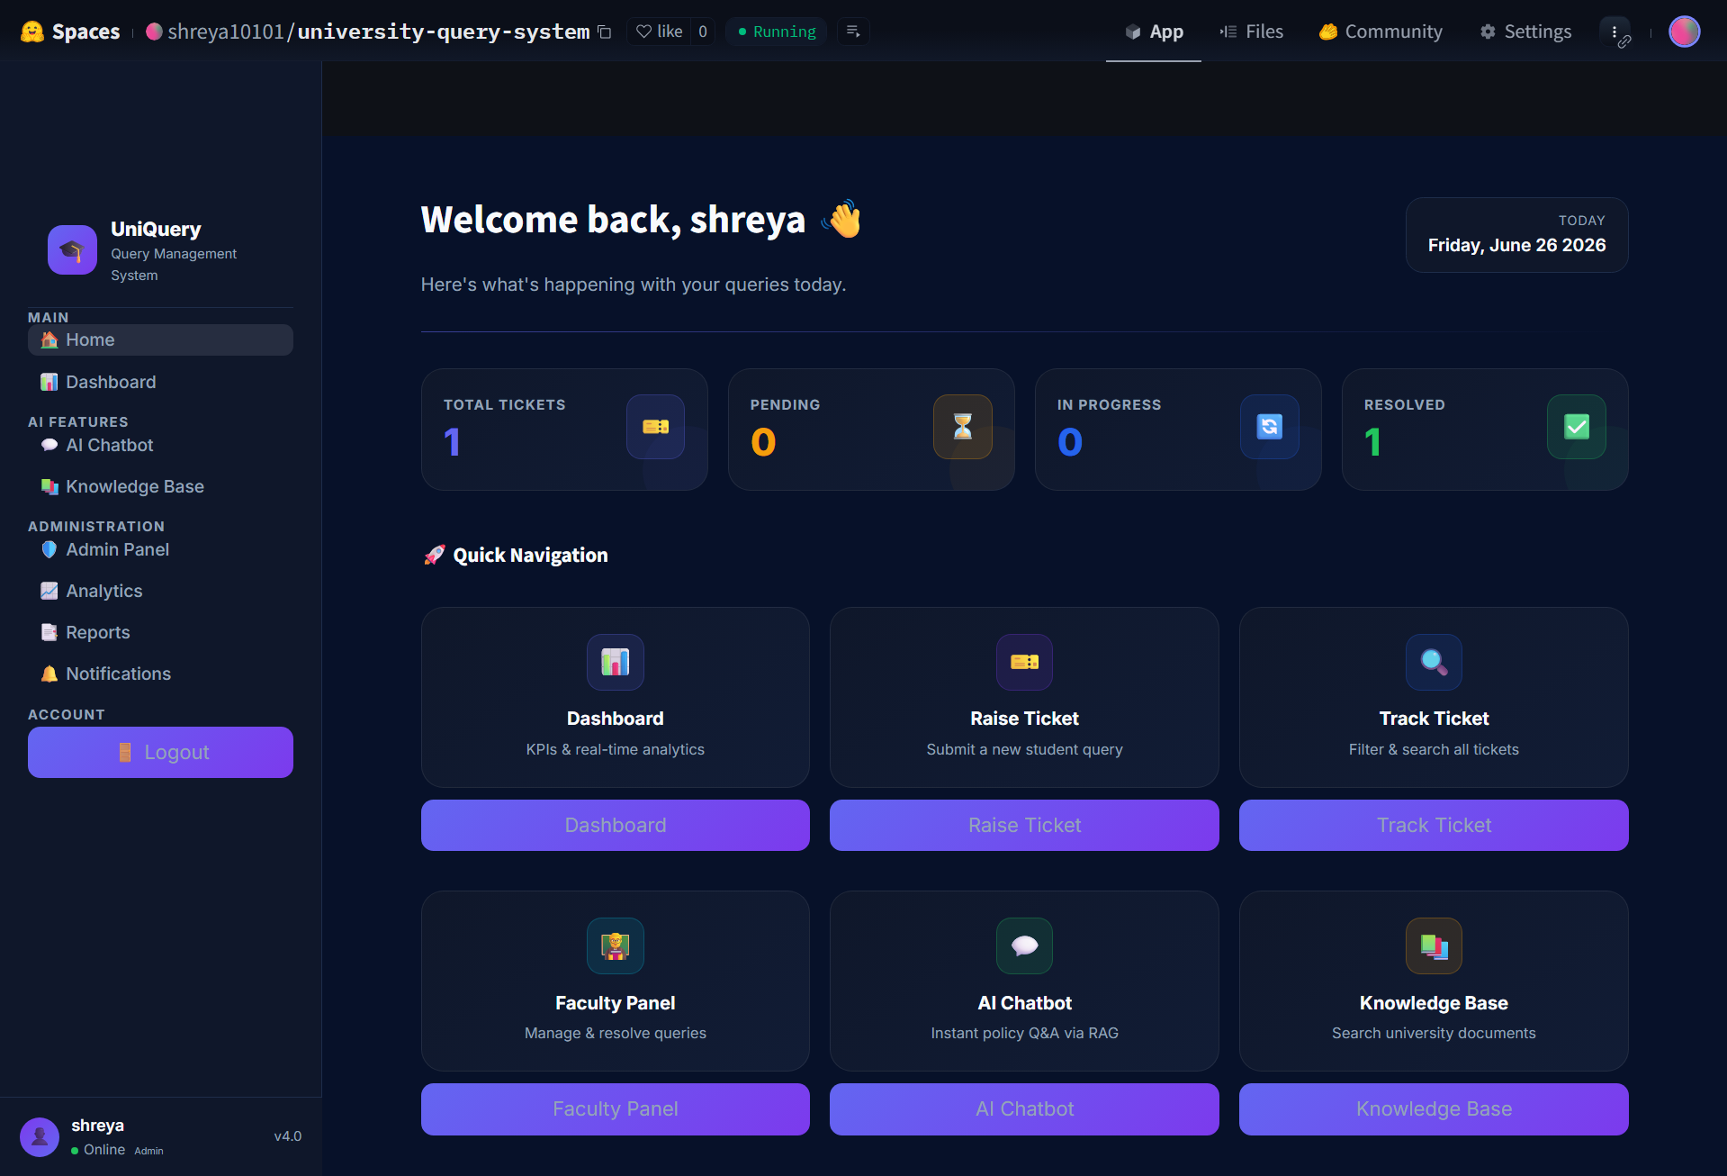Click the Logout button

tap(160, 752)
